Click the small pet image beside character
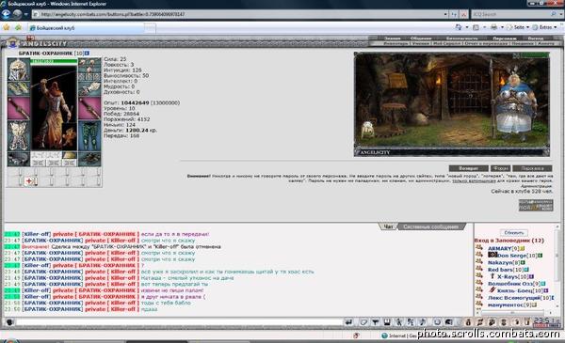Screen dimensions: 565x343 tap(70, 136)
